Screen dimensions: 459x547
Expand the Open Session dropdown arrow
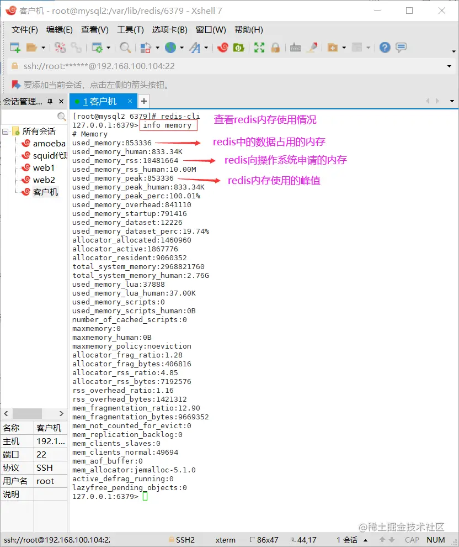point(43,48)
